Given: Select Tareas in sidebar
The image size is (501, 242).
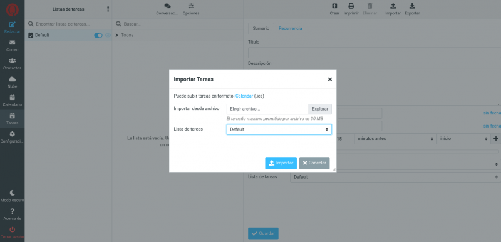Looking at the screenshot, I should (12, 119).
